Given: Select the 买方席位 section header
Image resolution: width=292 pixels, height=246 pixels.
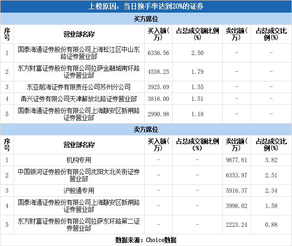Looking at the screenshot, I should tap(146, 19).
